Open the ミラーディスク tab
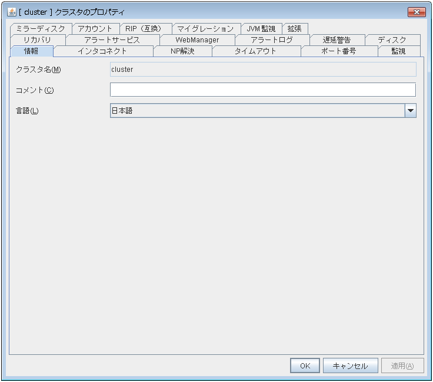 [41, 29]
